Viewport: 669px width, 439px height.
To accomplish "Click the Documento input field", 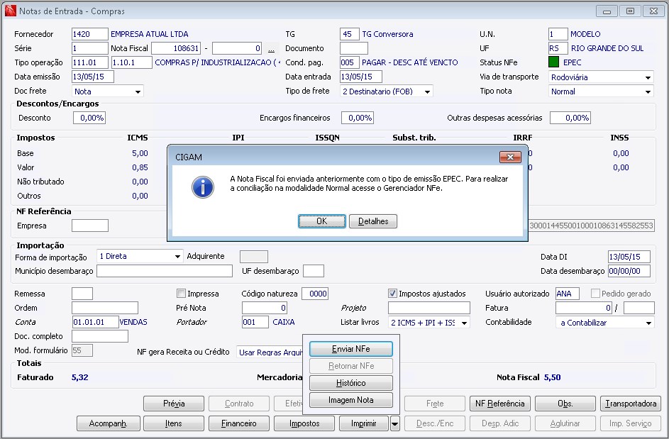I will click(354, 48).
